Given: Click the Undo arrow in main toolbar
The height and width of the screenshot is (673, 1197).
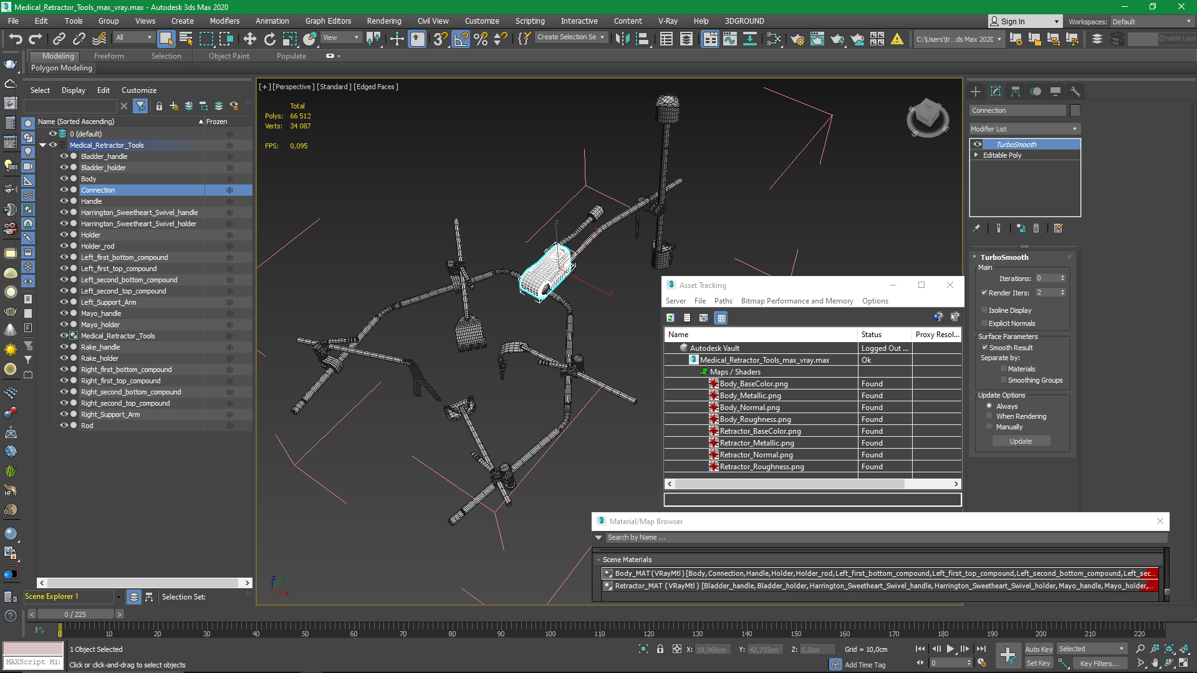Looking at the screenshot, I should pyautogui.click(x=15, y=39).
